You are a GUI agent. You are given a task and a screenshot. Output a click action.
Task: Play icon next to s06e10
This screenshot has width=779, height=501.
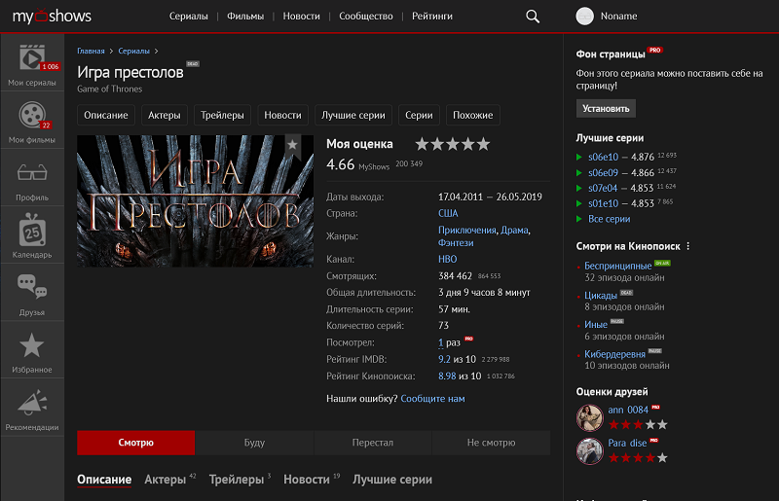[x=578, y=157]
